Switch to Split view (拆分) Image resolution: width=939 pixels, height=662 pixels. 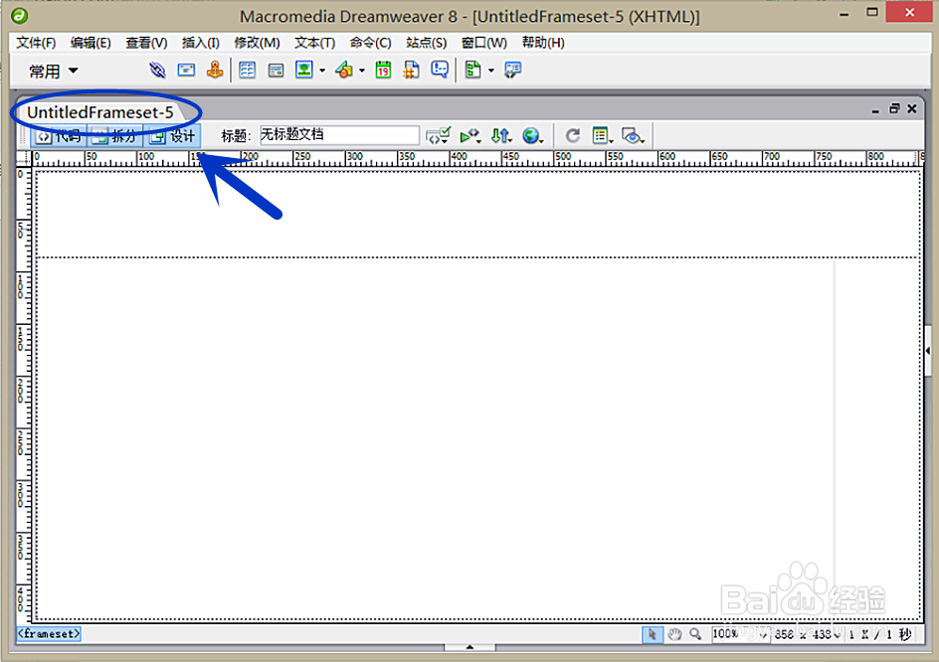pyautogui.click(x=115, y=136)
